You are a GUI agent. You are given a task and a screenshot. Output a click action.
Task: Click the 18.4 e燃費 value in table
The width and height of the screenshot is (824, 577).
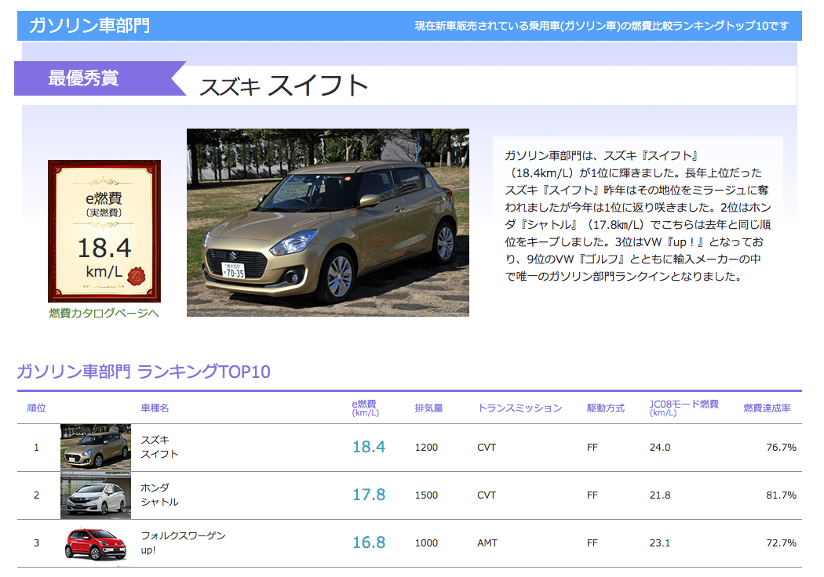[369, 447]
